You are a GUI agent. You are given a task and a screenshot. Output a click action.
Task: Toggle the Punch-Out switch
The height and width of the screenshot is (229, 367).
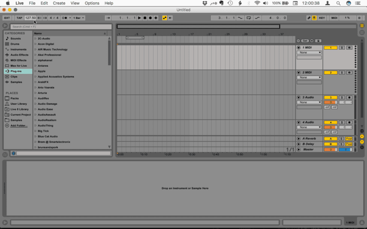pos(257,18)
